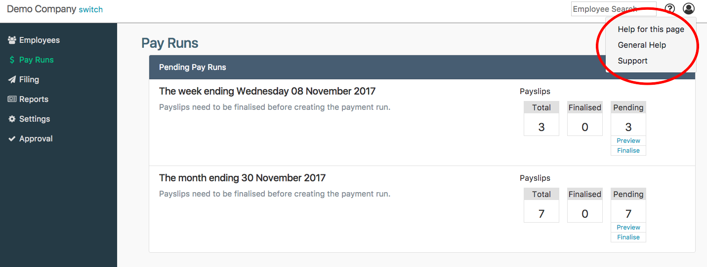This screenshot has height=267, width=707.
Task: Go to the Reports section label
Action: [x=34, y=100]
